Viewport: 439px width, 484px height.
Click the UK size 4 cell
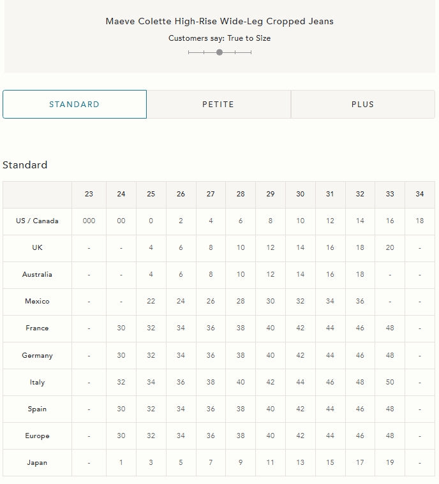(151, 247)
